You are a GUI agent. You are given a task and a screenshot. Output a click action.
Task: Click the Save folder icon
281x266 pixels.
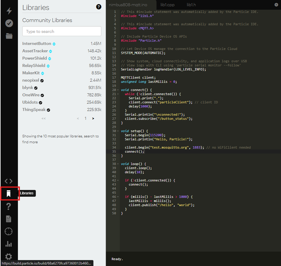click(9, 36)
